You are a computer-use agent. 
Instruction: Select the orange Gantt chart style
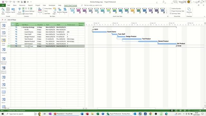tap(132, 11)
